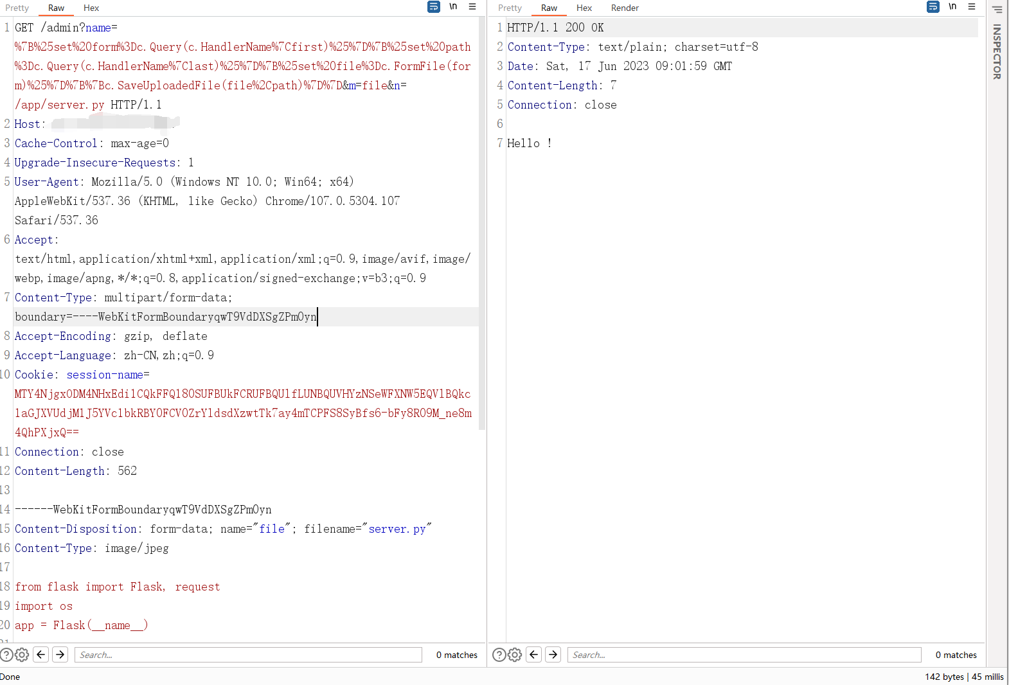Click the 'import os' code line
Viewport: 1009px width, 685px height.
[44, 606]
